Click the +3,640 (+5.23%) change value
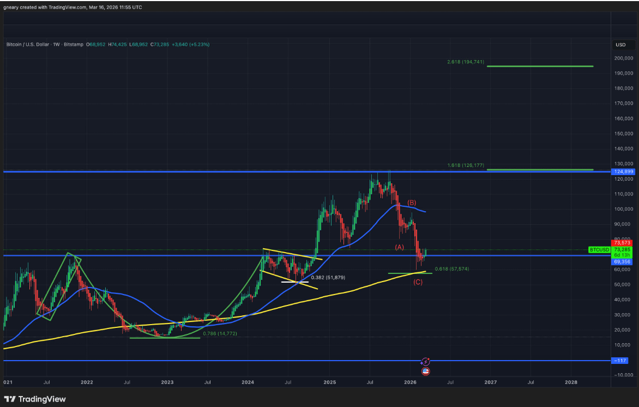 (191, 44)
